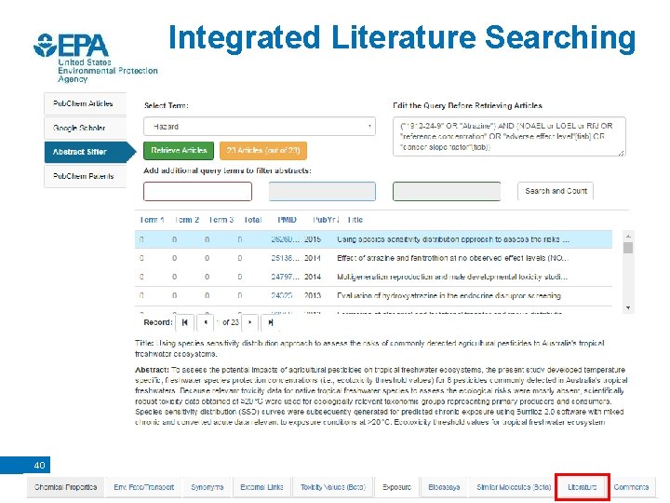The width and height of the screenshot is (670, 503).
Task: Click the results table scroll down arrow
Action: (628, 308)
